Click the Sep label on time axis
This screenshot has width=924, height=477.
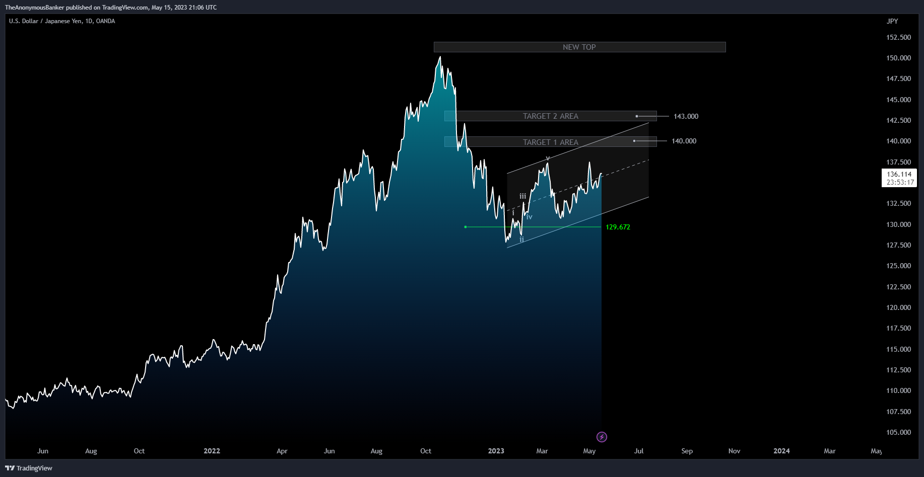coord(687,451)
